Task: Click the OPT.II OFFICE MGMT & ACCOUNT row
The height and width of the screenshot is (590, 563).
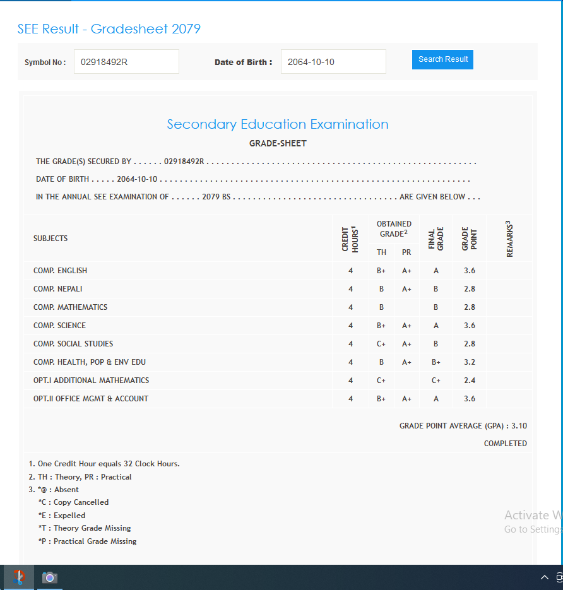Action: (x=91, y=399)
